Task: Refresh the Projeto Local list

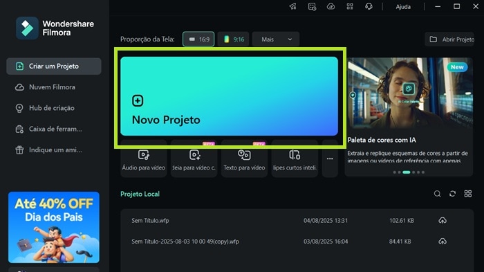Action: point(452,194)
